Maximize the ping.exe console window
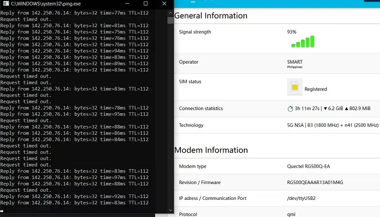Screen dimensions: 380x217 [146, 3]
